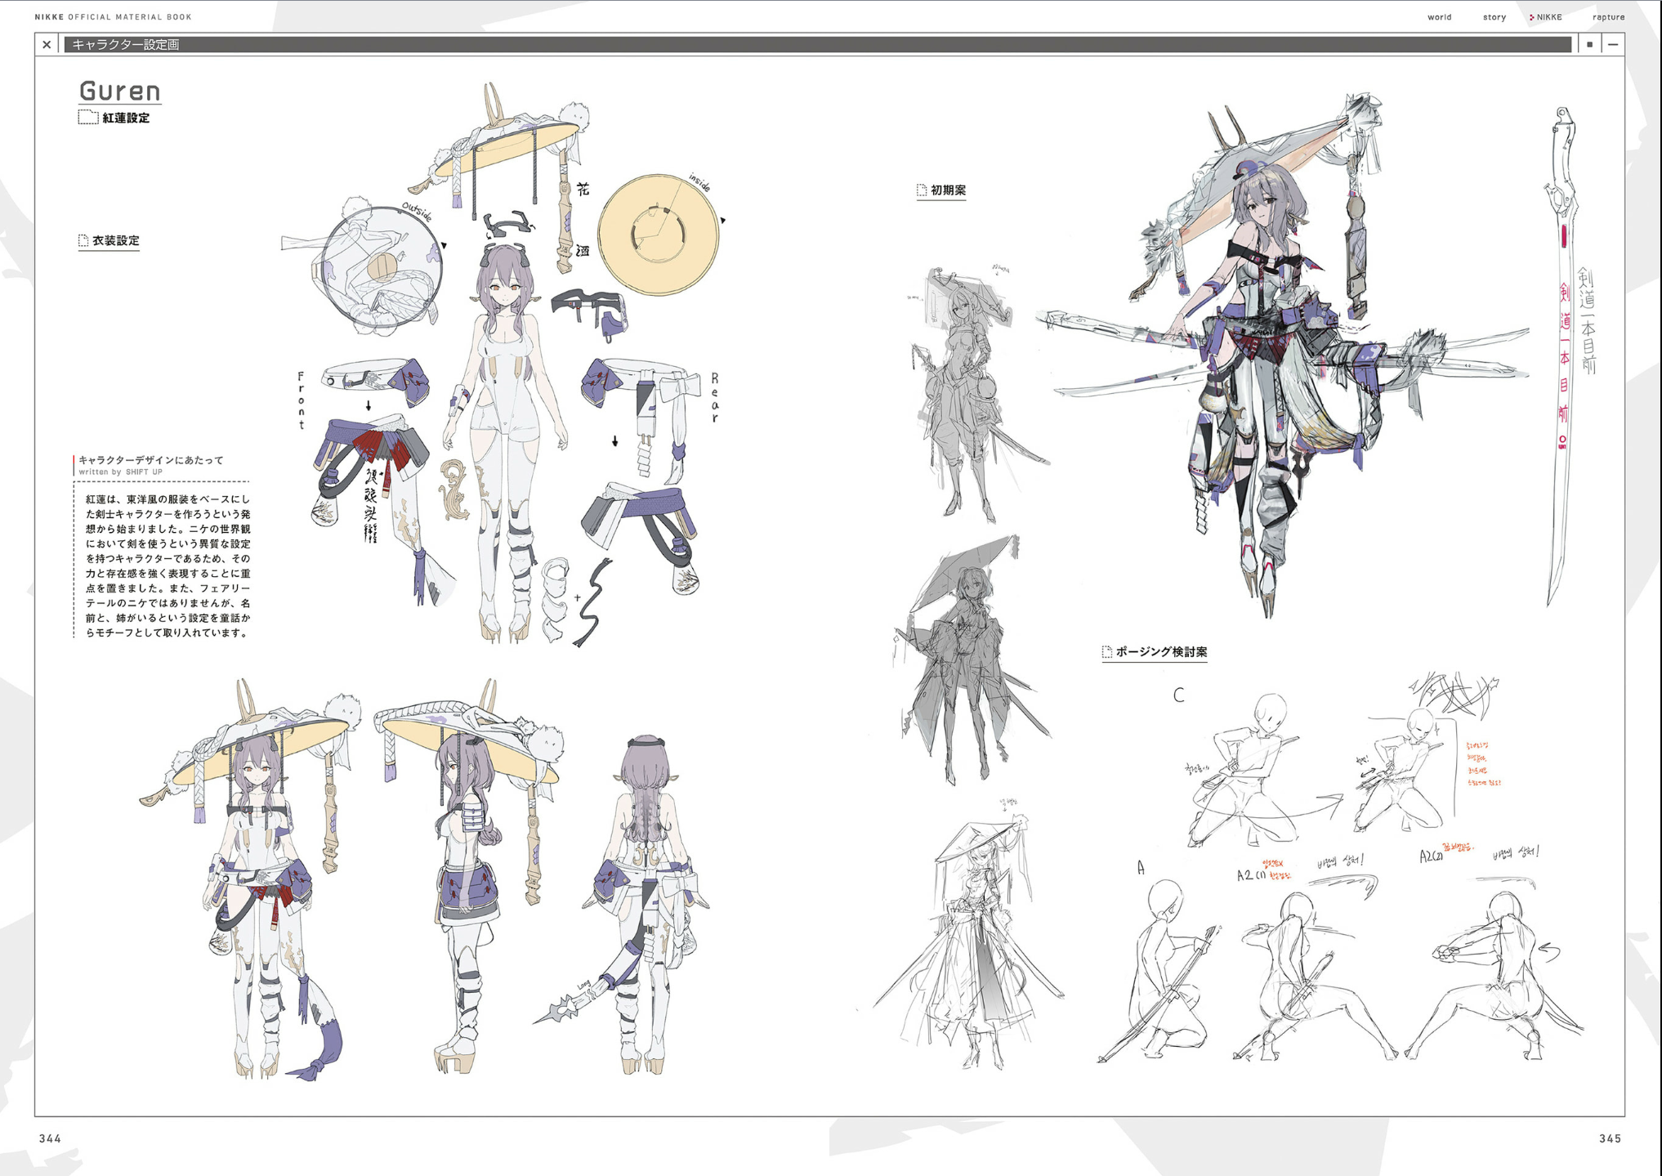Click the document icon beside 衣装設定
This screenshot has height=1176, width=1662.
[x=83, y=240]
